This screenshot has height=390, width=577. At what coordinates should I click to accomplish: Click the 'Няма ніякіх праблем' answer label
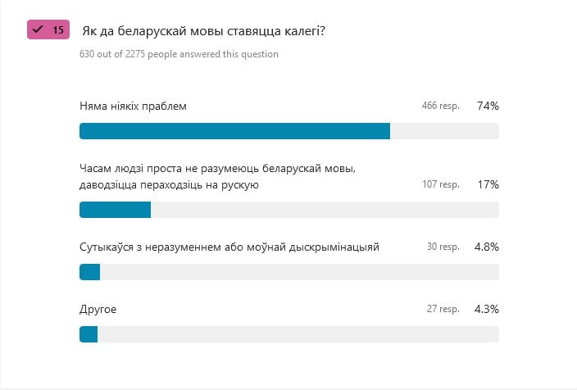(134, 106)
